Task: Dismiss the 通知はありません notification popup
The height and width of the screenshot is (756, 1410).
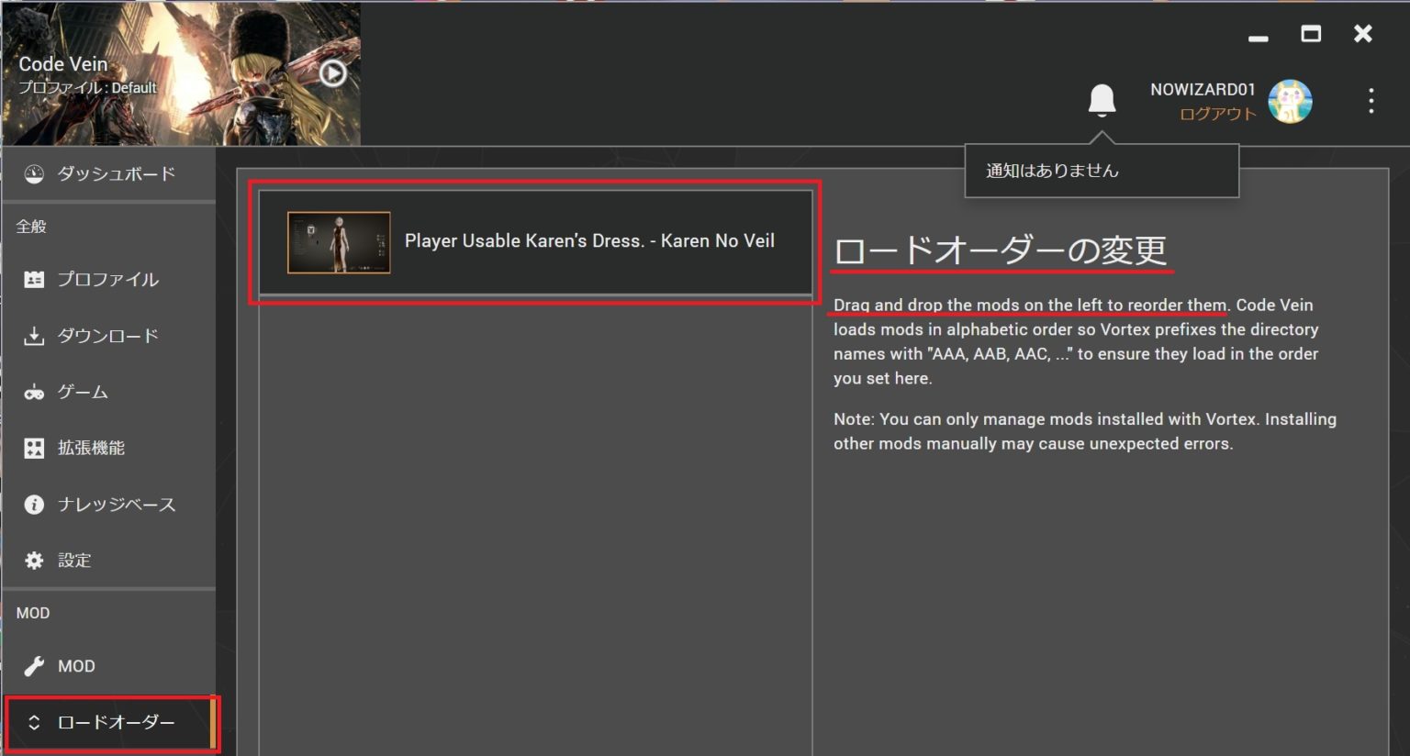Action: [1101, 170]
